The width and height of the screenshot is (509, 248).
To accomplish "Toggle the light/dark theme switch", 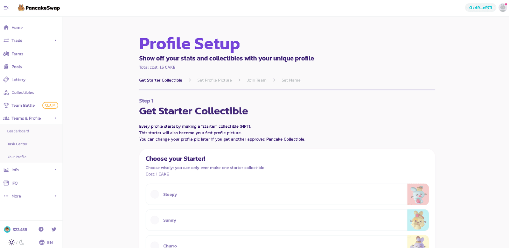I will coord(17,242).
